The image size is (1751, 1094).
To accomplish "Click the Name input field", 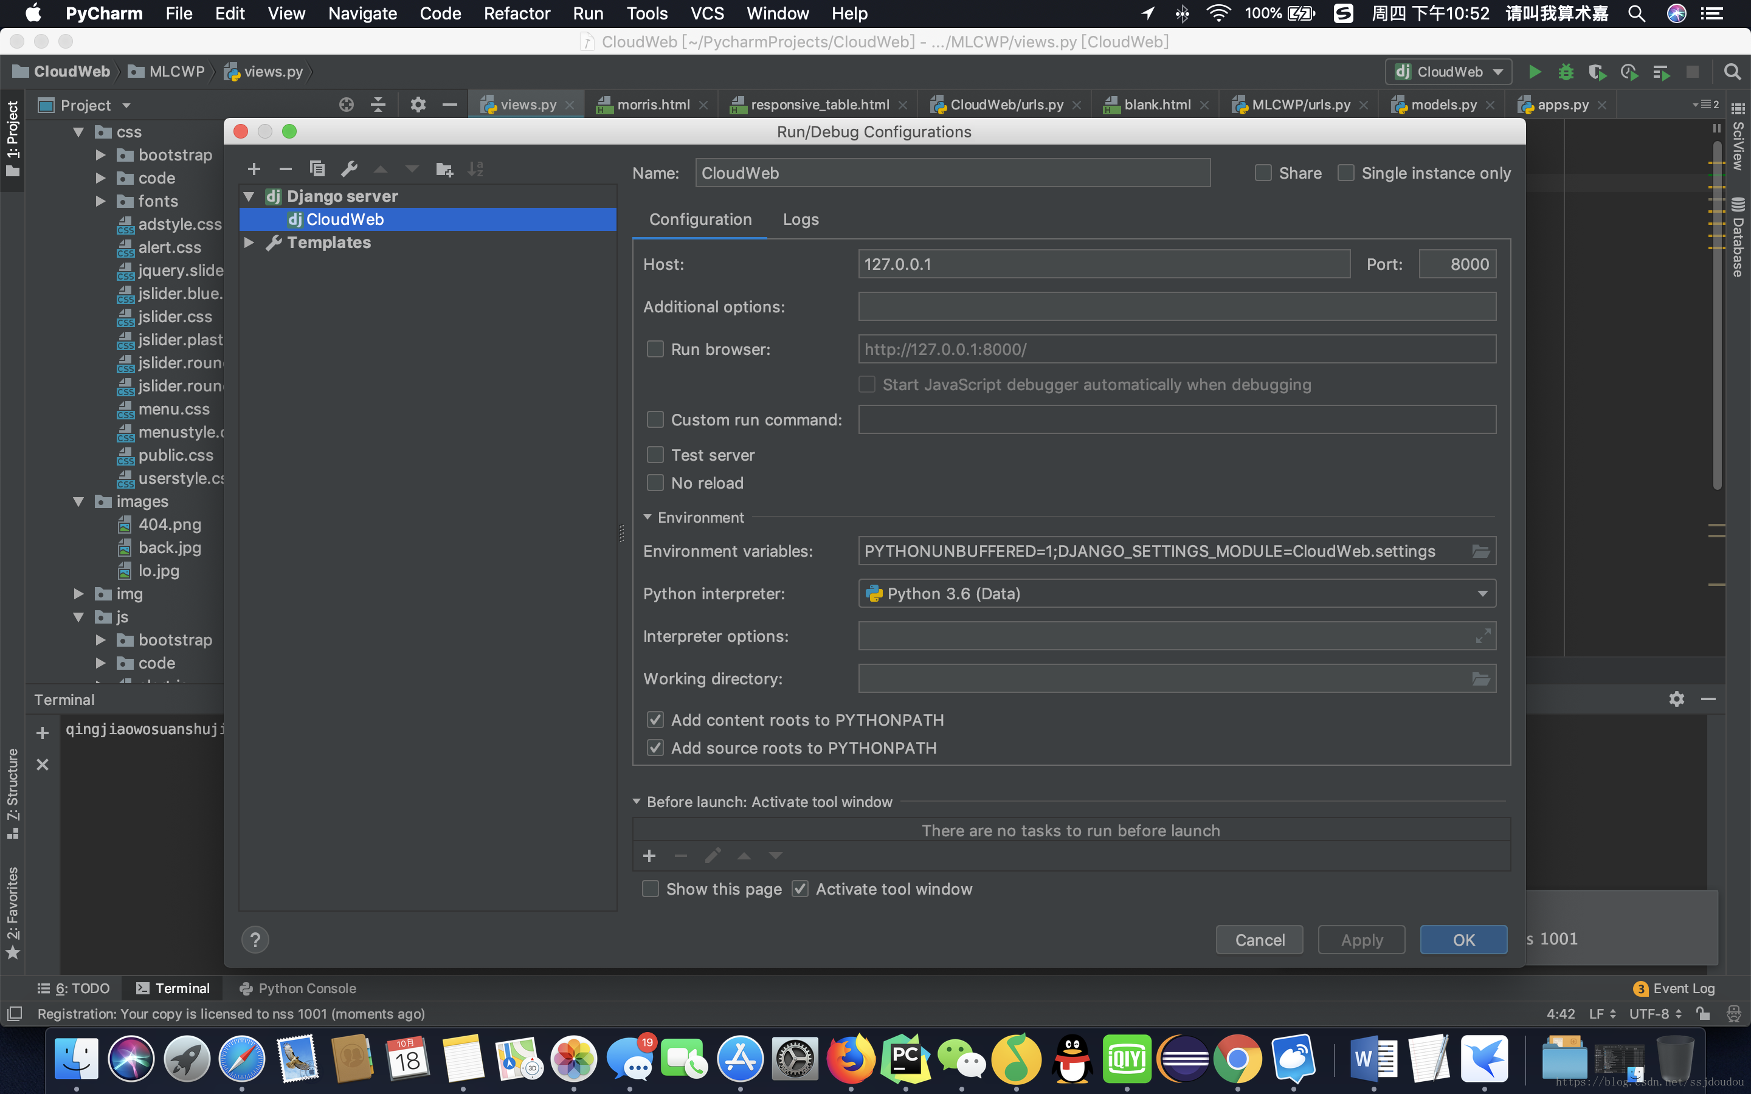I will pos(952,173).
